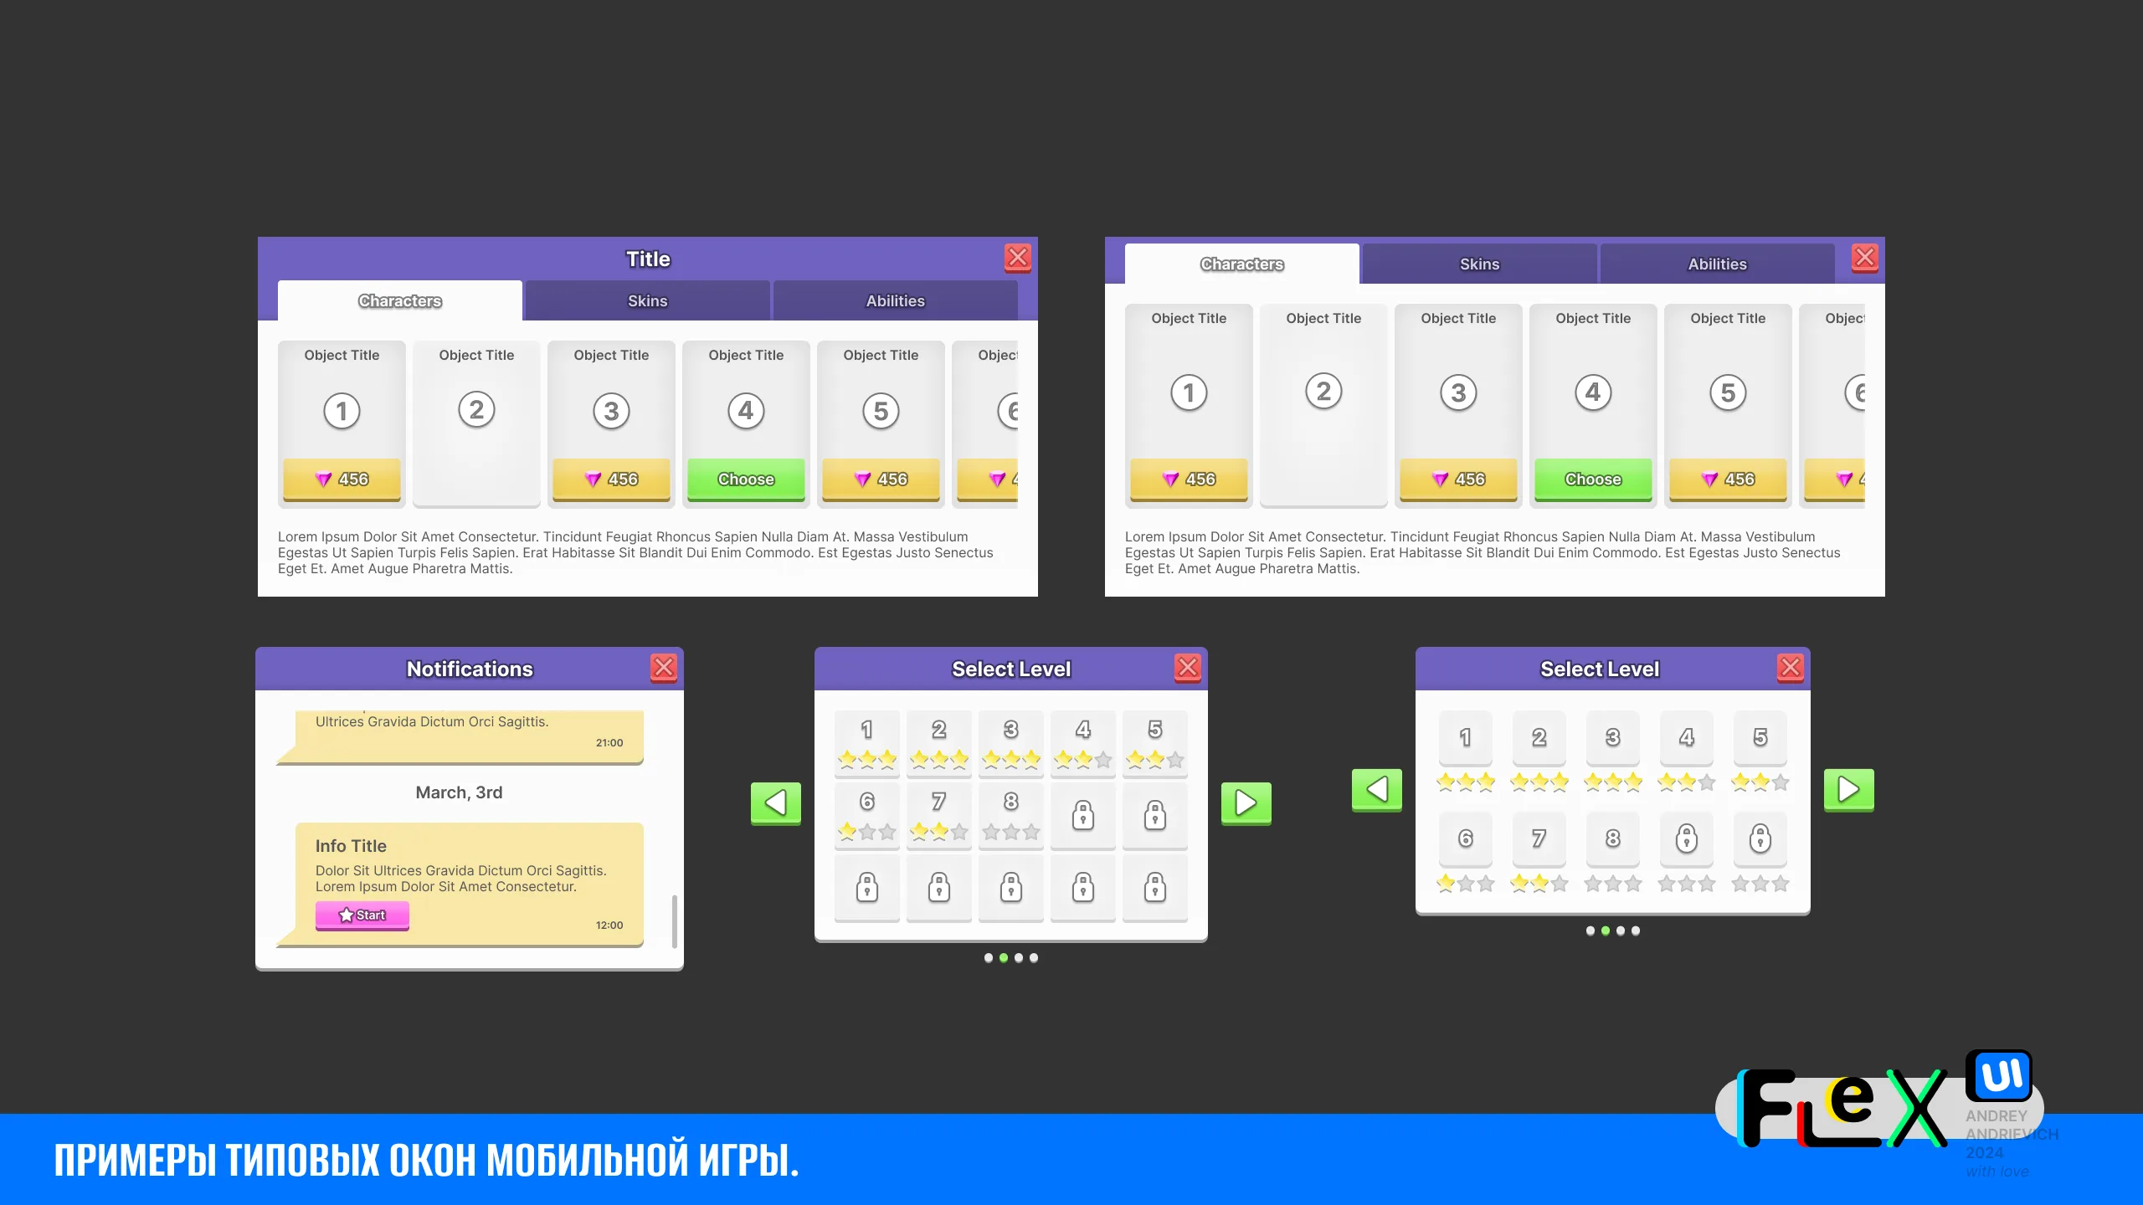Click locked level tile next to level 8, middle window
This screenshot has height=1205, width=2143.
pyautogui.click(x=1083, y=815)
